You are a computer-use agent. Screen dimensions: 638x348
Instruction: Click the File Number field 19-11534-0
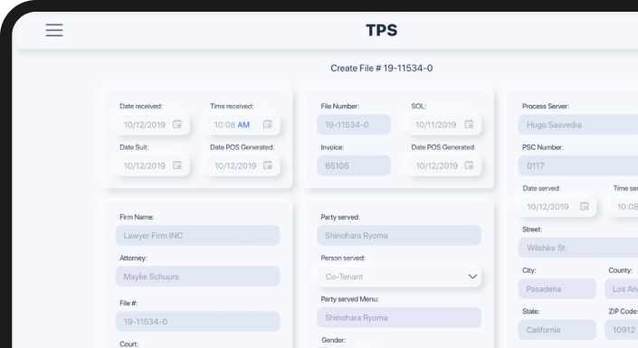[x=354, y=125]
